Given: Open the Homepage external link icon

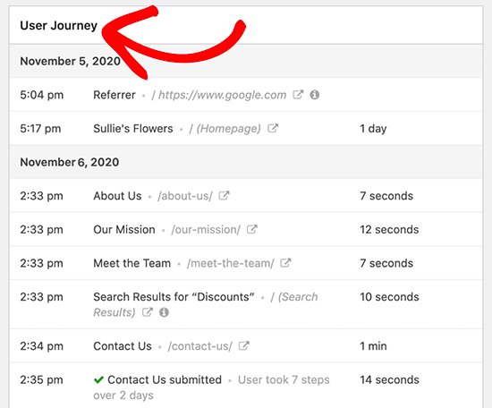Looking at the screenshot, I should [x=273, y=128].
